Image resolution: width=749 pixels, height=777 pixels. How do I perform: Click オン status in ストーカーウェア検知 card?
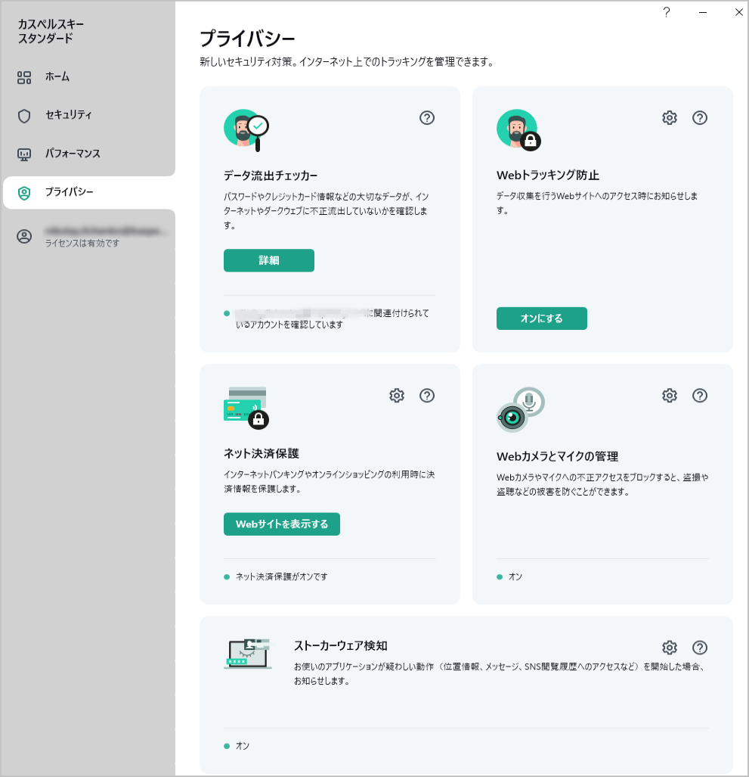point(243,746)
